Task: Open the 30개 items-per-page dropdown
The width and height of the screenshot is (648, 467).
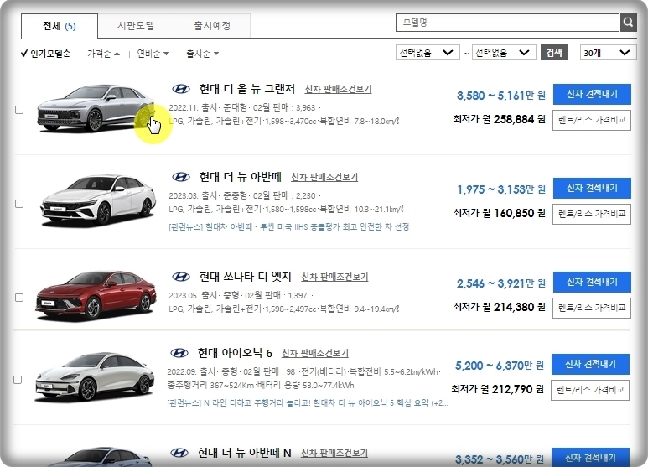Action: (x=608, y=53)
